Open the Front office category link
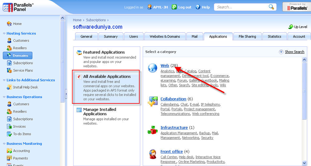Screen dimensions: 311x166 171,152
